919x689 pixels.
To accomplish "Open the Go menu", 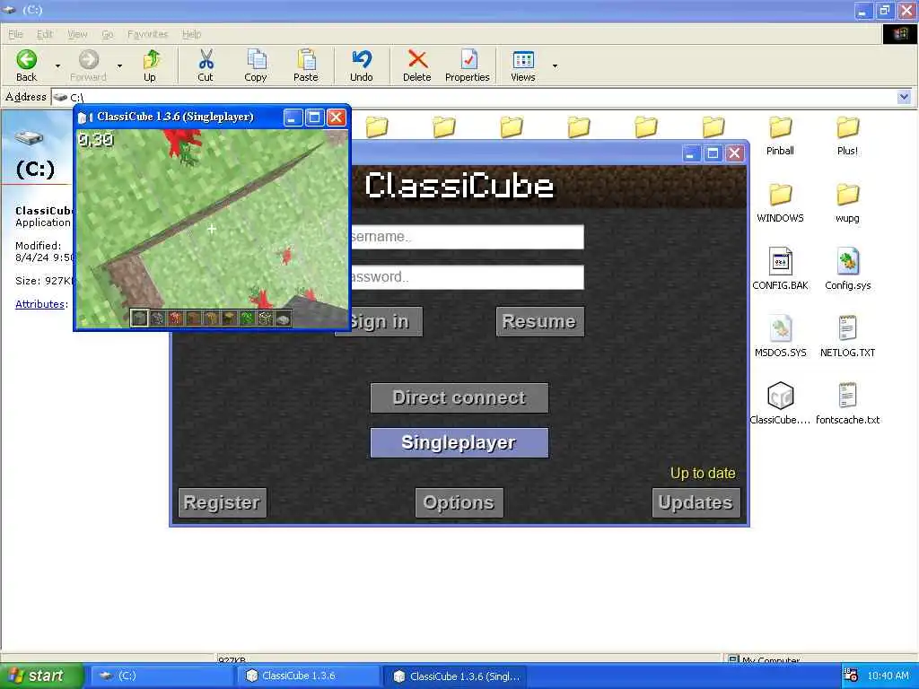I will 108,34.
